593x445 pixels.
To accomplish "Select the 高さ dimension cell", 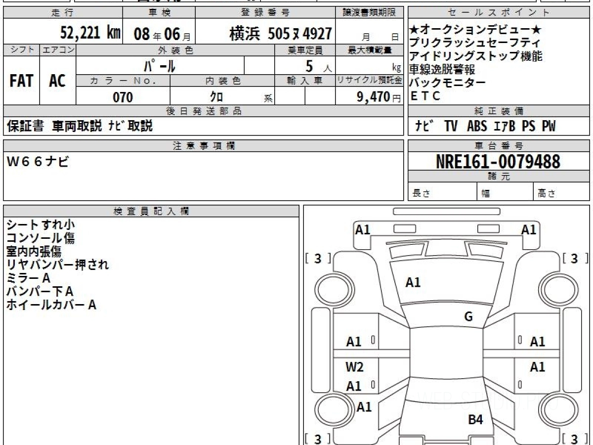I will [561, 192].
